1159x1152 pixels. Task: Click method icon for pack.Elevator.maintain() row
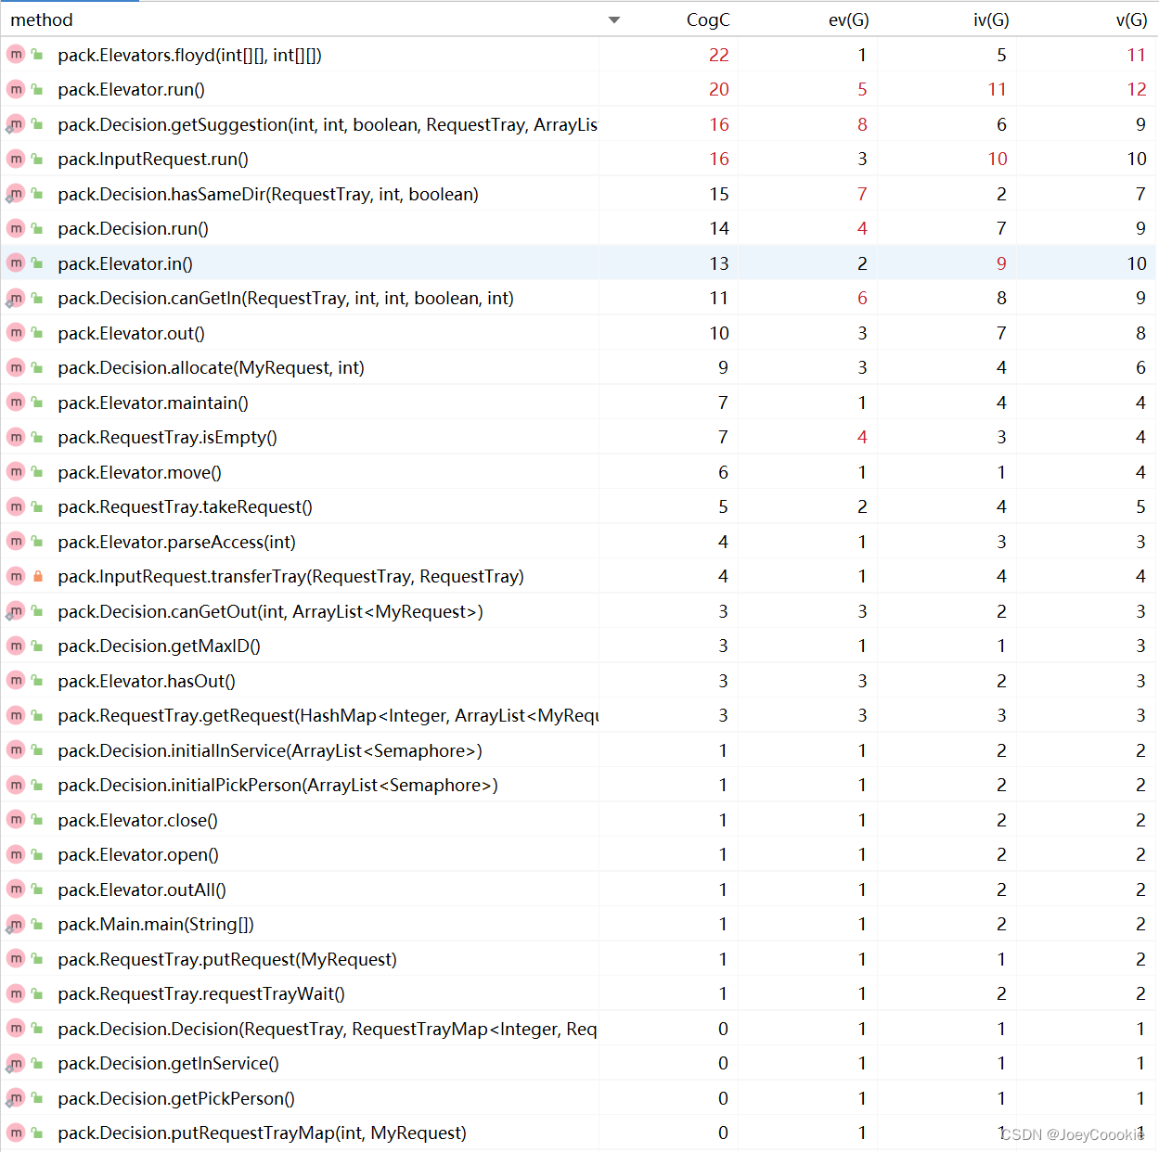(x=16, y=403)
